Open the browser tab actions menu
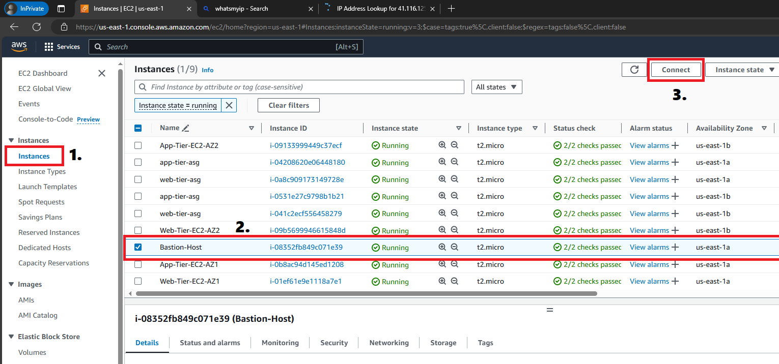The width and height of the screenshot is (779, 364). tap(61, 9)
